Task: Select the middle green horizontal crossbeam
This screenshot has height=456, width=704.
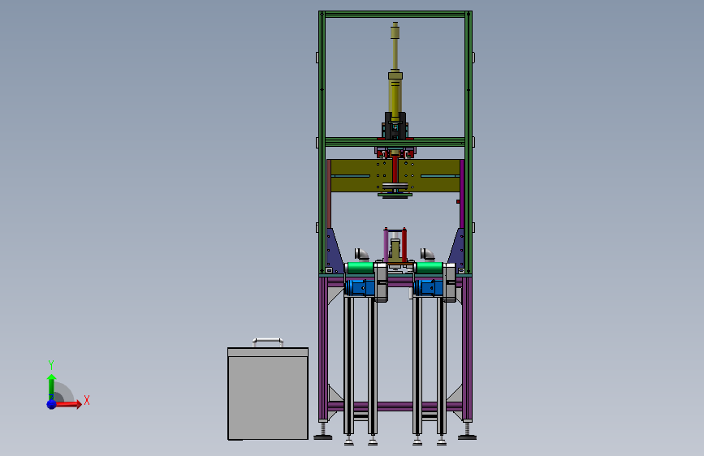Action: [x=395, y=142]
